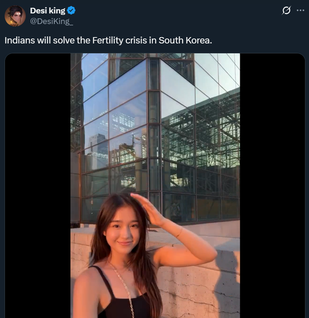
Task: Click the right black letterbox of the video
Action: point(273,185)
